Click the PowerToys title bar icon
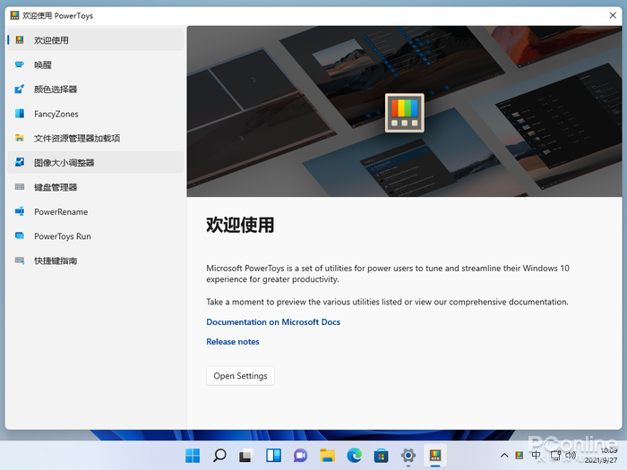This screenshot has width=627, height=470. pyautogui.click(x=15, y=15)
